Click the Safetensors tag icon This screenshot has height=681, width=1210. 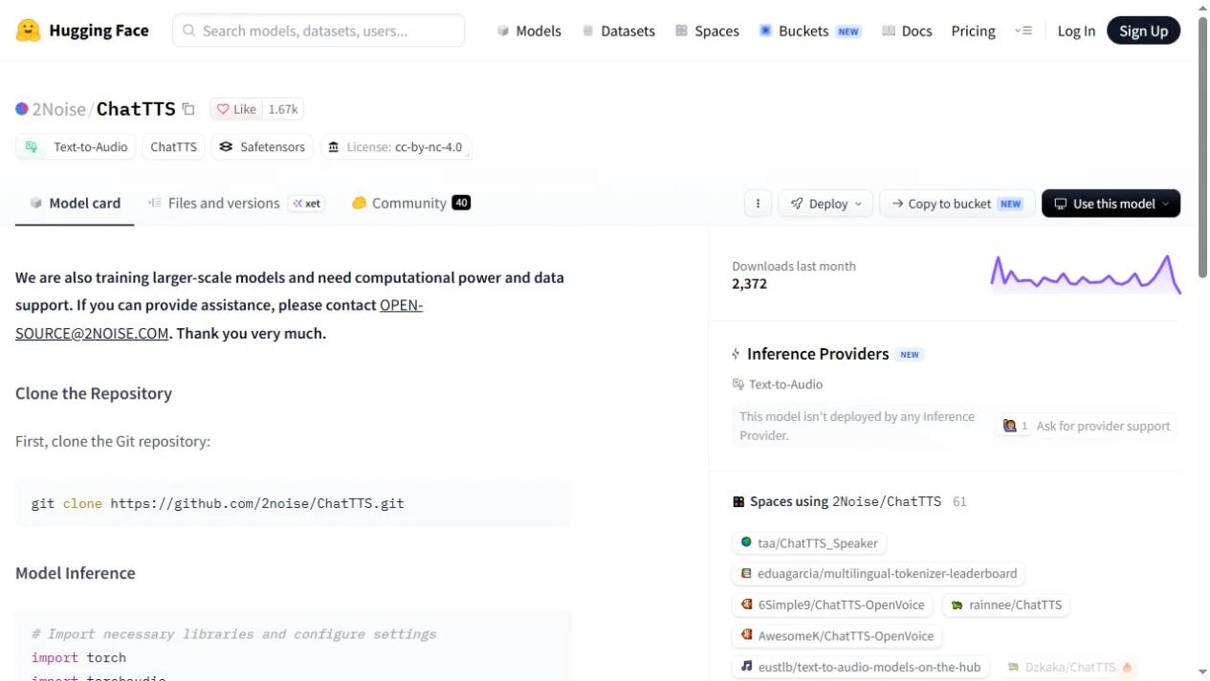click(x=226, y=147)
